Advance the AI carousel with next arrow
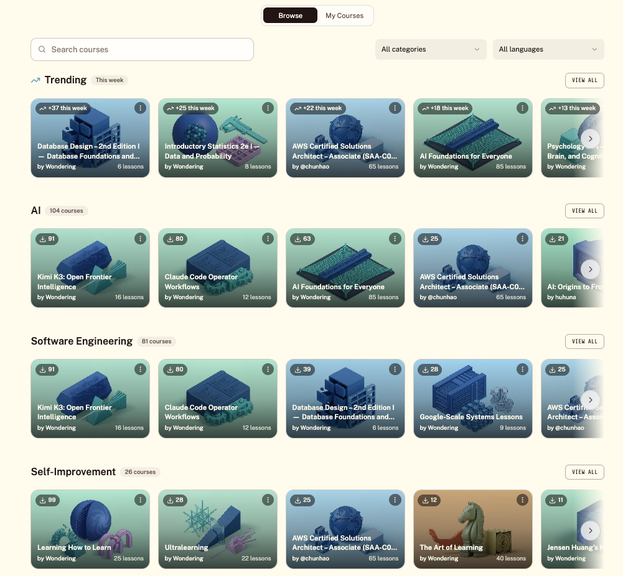 click(591, 269)
